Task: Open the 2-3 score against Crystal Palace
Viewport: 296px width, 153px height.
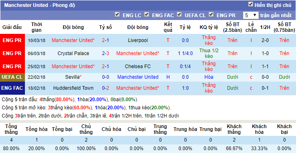Action: coord(105,53)
